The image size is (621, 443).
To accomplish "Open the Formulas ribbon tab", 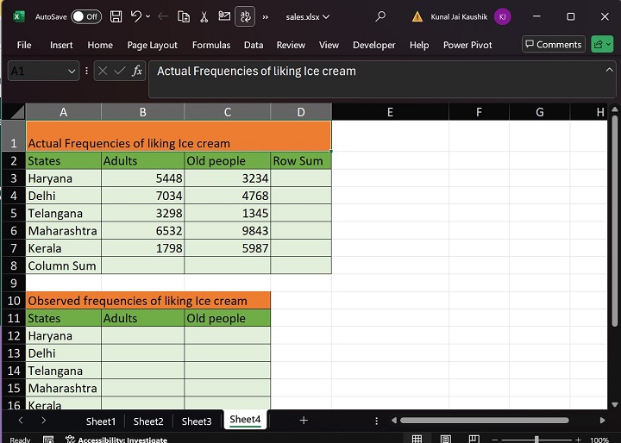I will pyautogui.click(x=211, y=45).
